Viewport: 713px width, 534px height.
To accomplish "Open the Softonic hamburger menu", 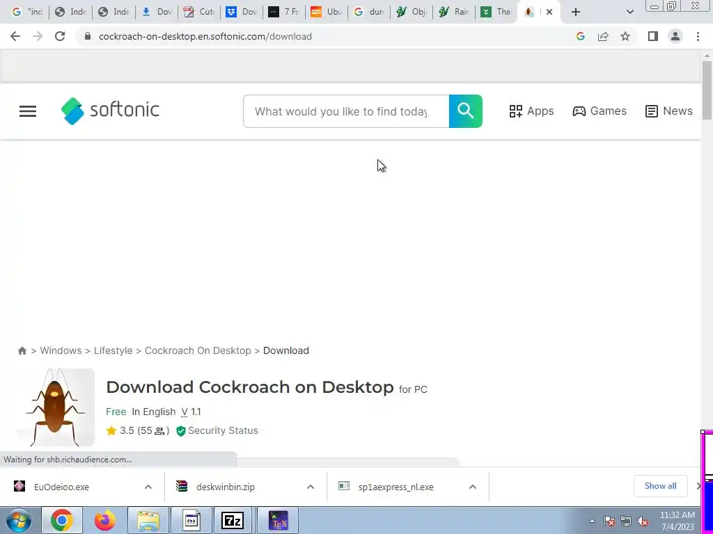I will [x=28, y=111].
